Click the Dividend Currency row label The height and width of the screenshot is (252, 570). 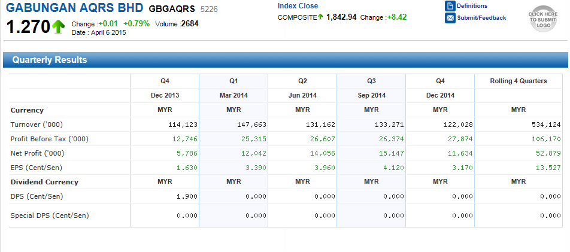tap(44, 182)
